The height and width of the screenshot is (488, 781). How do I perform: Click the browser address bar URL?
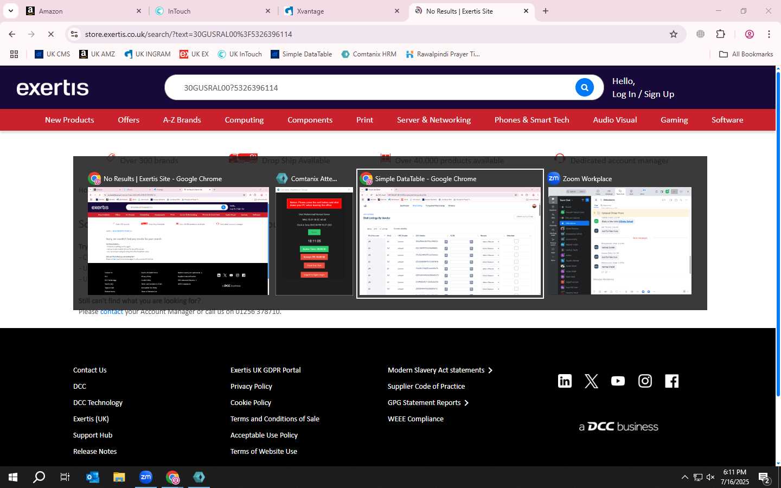click(188, 34)
